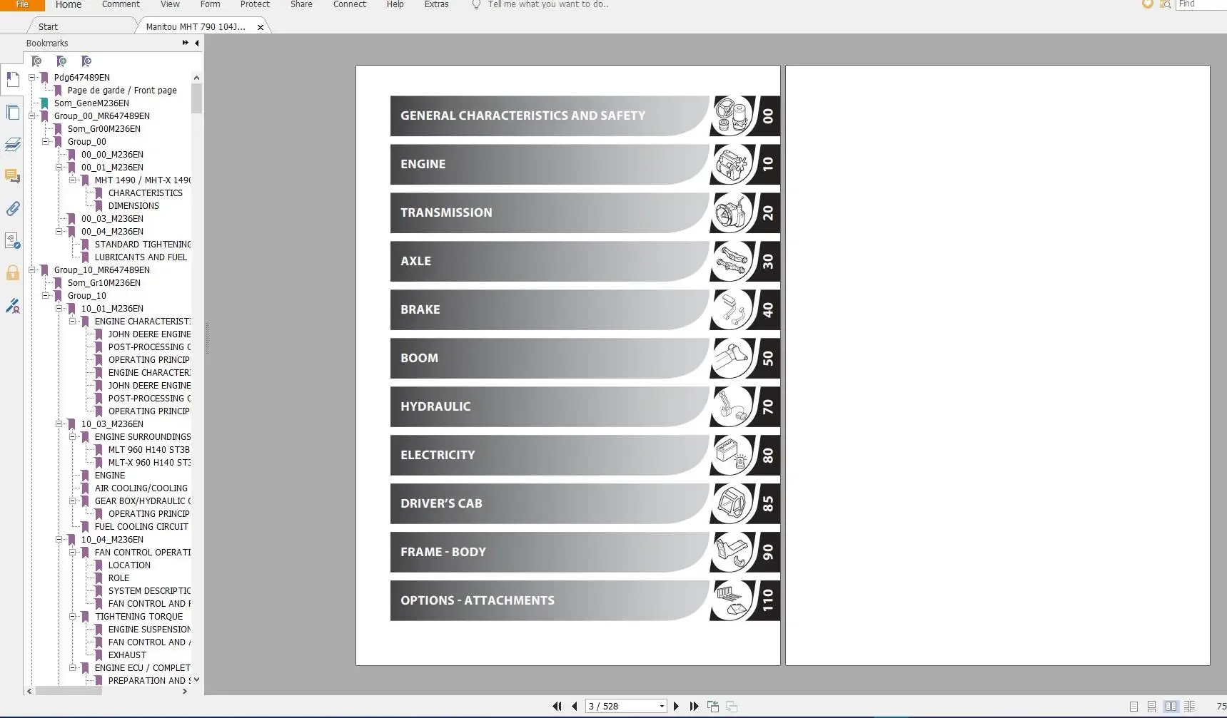The height and width of the screenshot is (718, 1227).
Task: Open the File menu
Action: [x=22, y=4]
